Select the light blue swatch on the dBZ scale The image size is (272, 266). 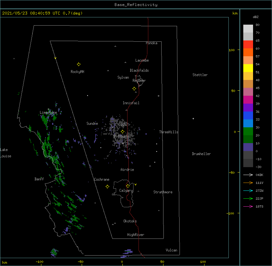248,124
